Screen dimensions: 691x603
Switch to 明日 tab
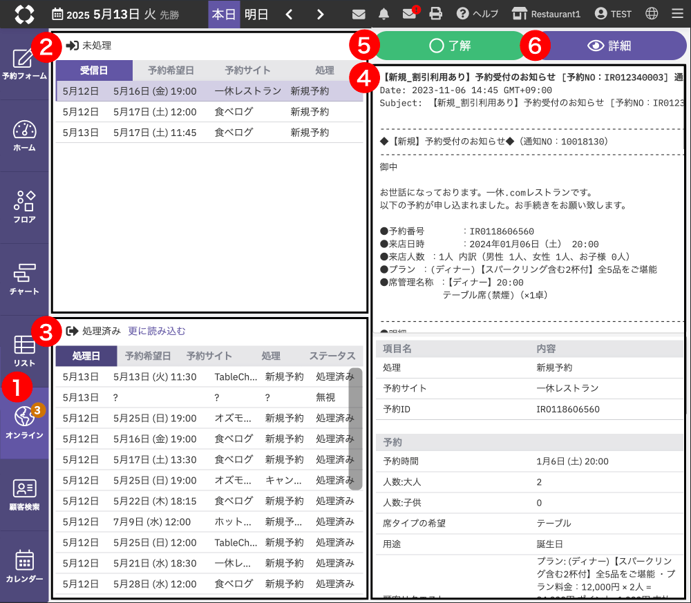[x=256, y=15]
